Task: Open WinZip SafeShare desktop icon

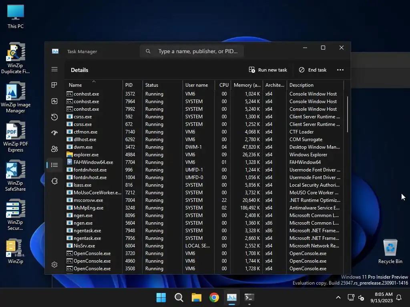Action: point(16,175)
